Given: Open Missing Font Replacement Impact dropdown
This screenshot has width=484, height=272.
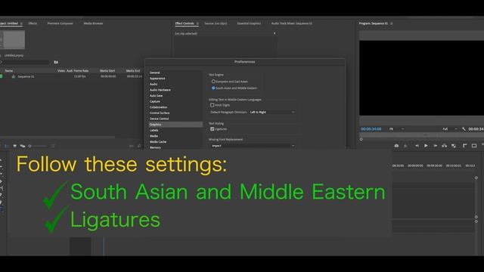Looking at the screenshot, I should point(253,146).
